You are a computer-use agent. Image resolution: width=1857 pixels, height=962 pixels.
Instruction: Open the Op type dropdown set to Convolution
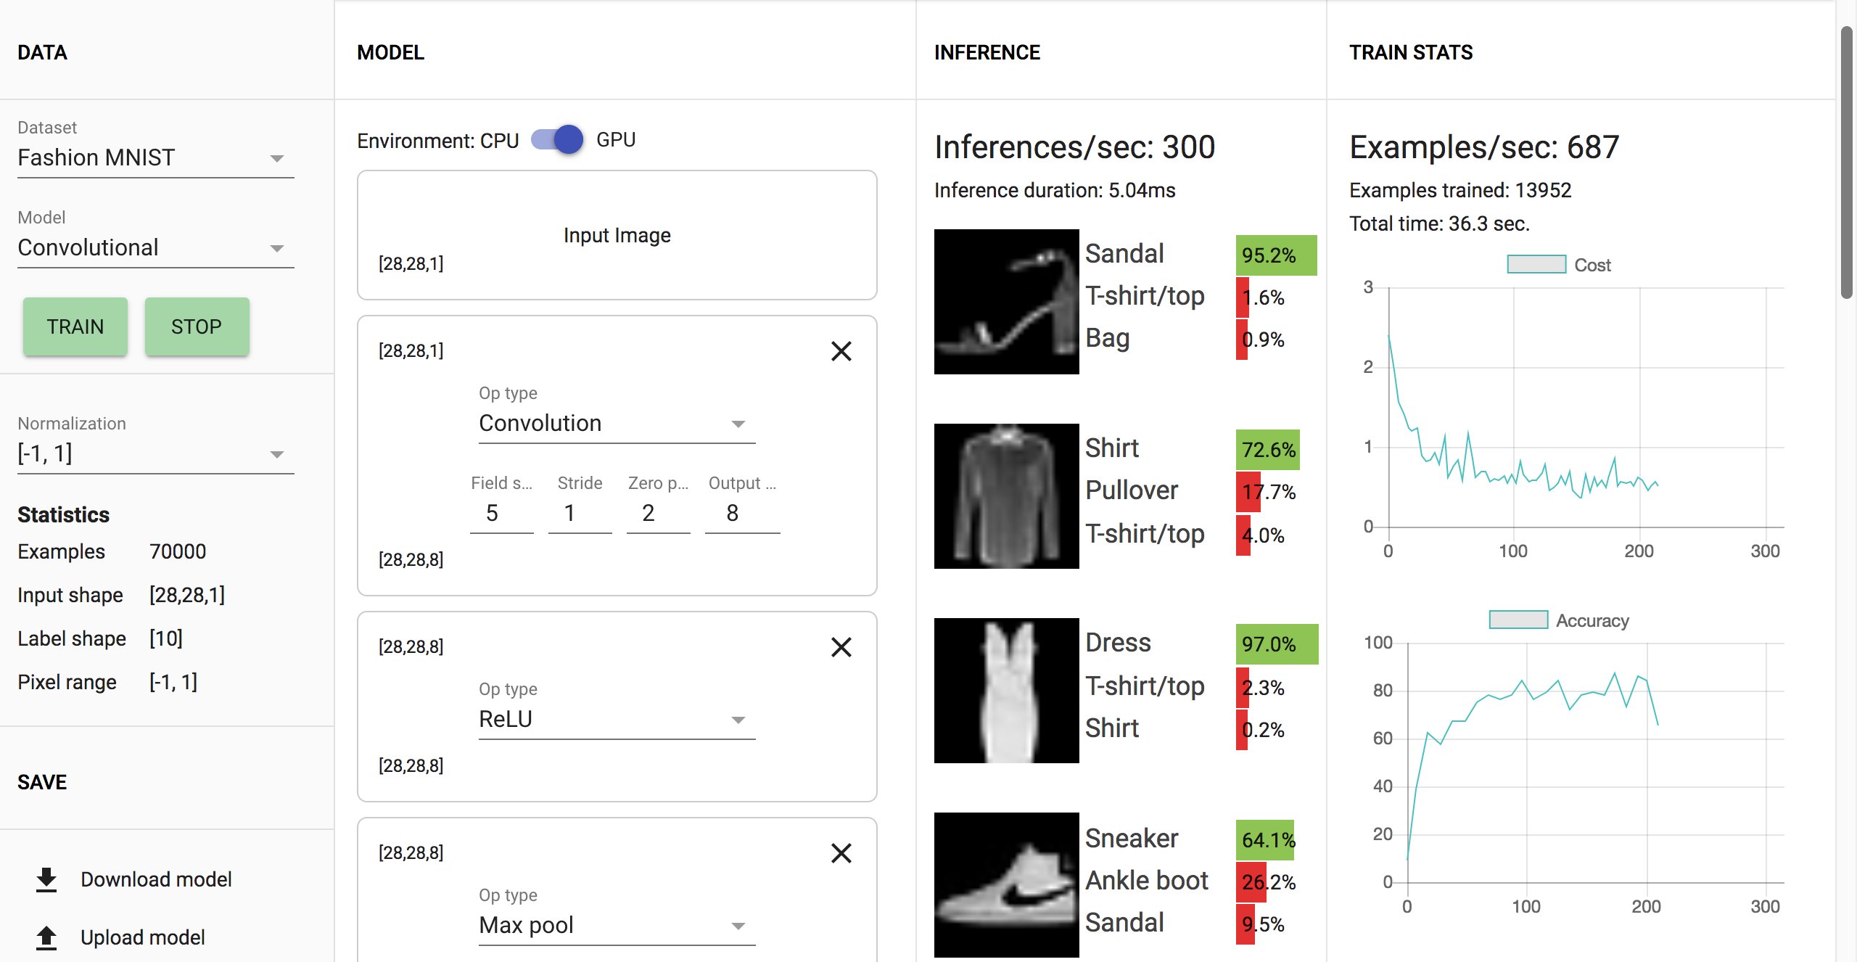(x=617, y=423)
